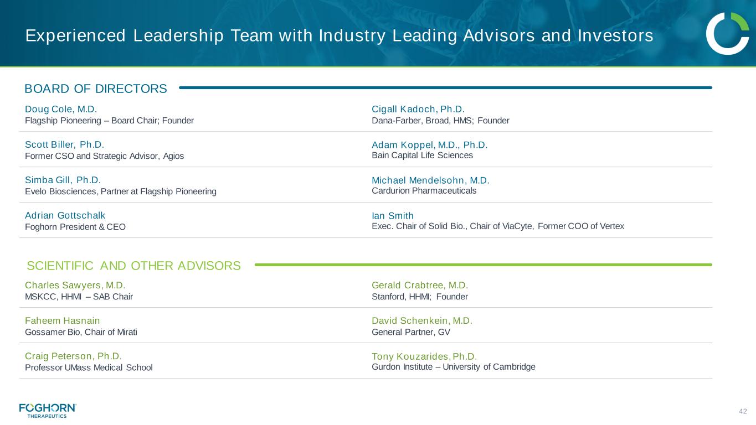
Task: Click Adam Koppel, M.D., Ph.D. name
Action: pyautogui.click(x=429, y=145)
